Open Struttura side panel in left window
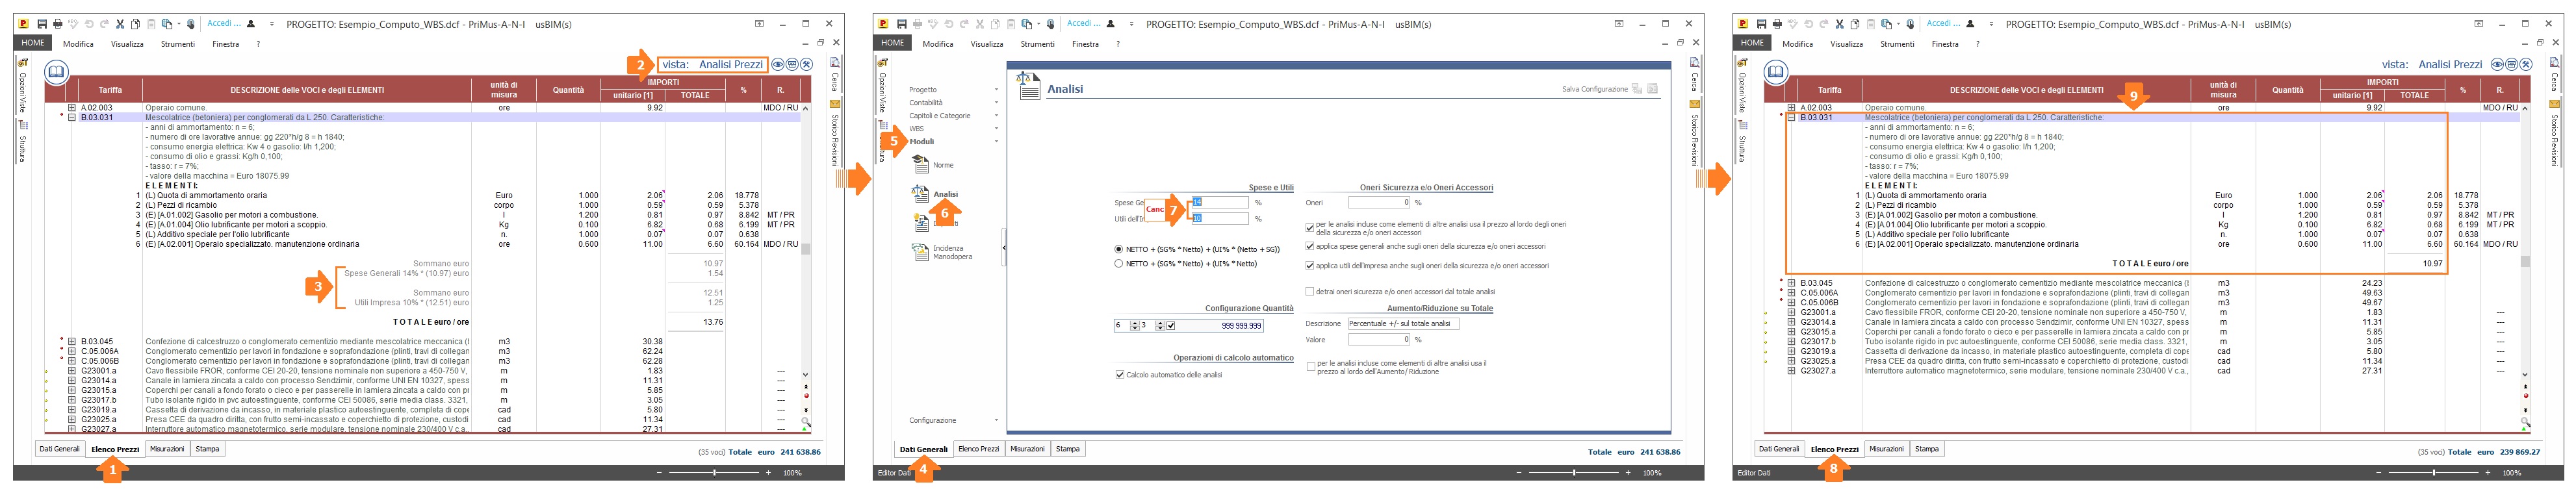2576x491 pixels. [x=22, y=142]
